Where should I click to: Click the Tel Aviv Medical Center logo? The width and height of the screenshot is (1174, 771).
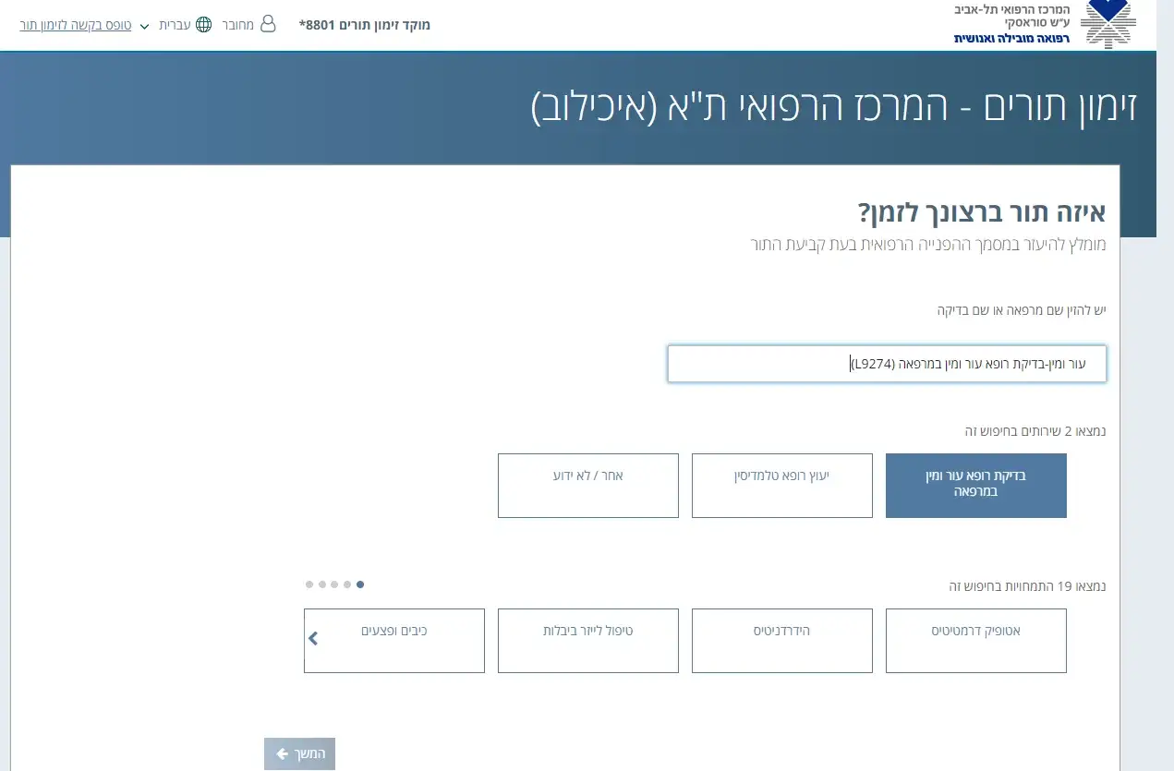coord(1107,24)
